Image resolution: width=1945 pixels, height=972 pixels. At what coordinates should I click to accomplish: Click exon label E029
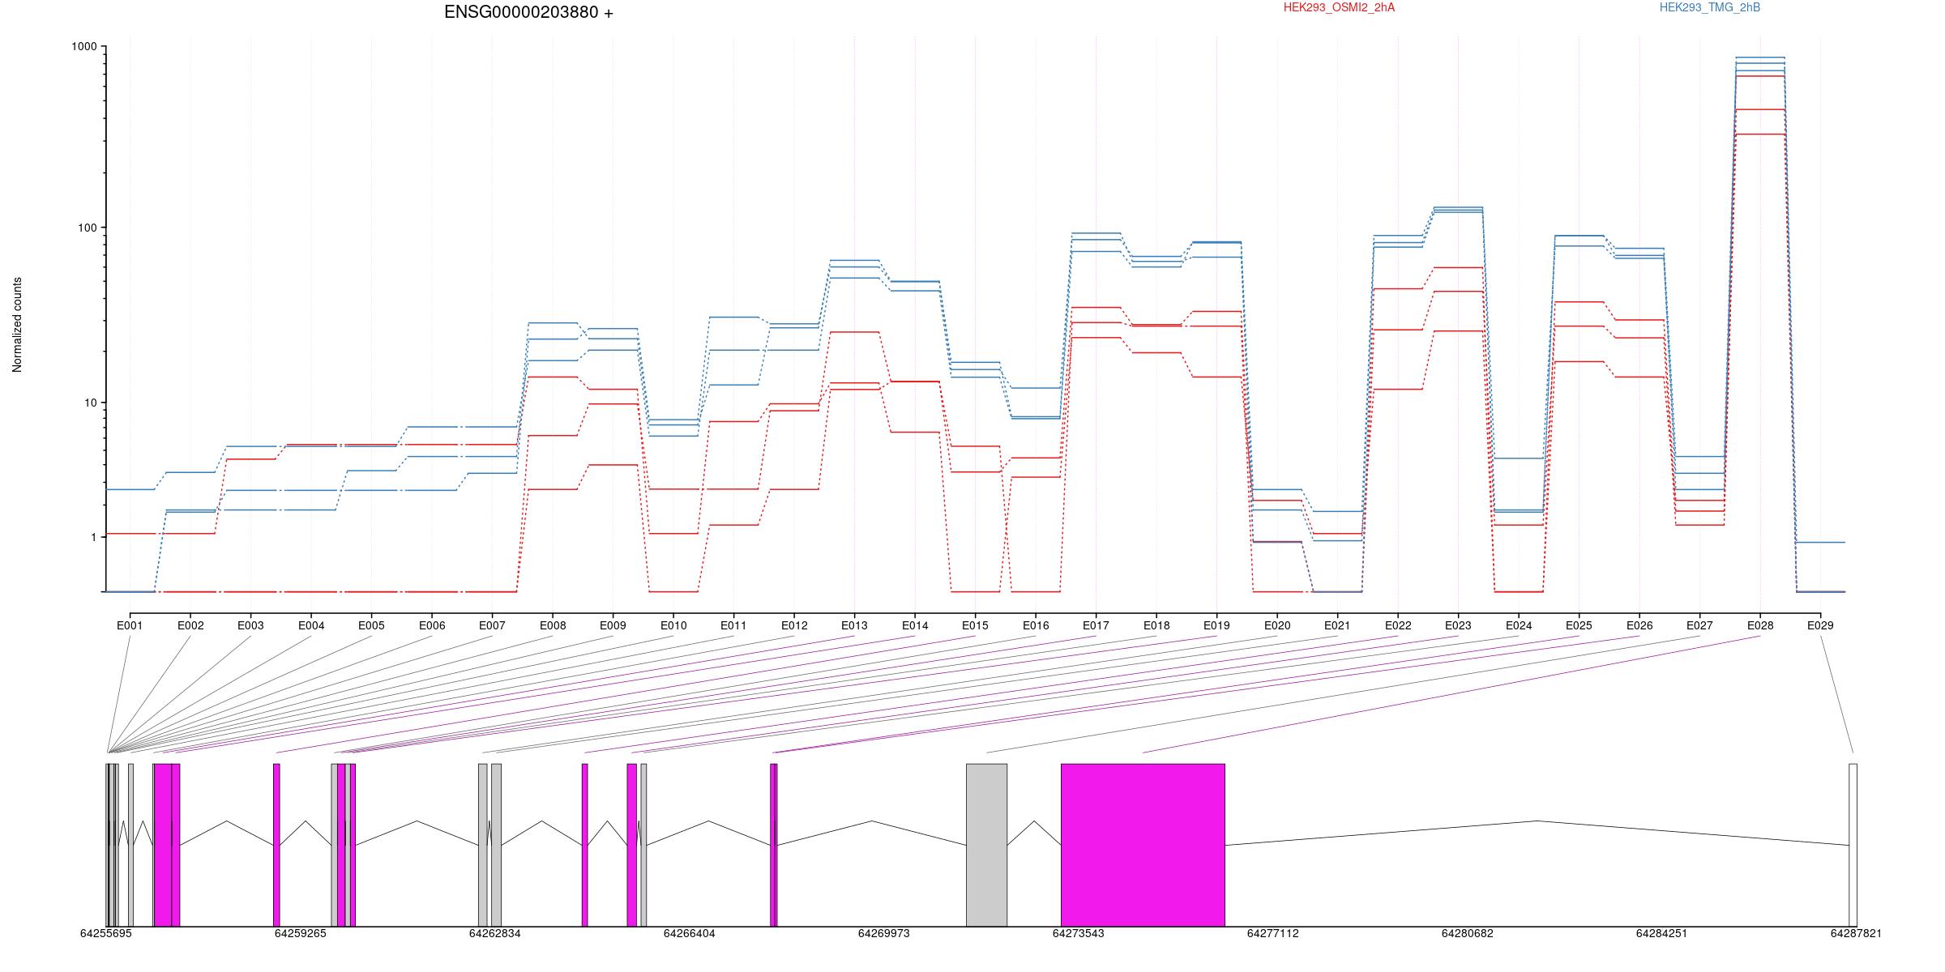point(1820,625)
